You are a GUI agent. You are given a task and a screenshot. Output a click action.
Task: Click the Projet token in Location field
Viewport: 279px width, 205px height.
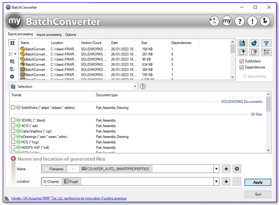(x=71, y=181)
